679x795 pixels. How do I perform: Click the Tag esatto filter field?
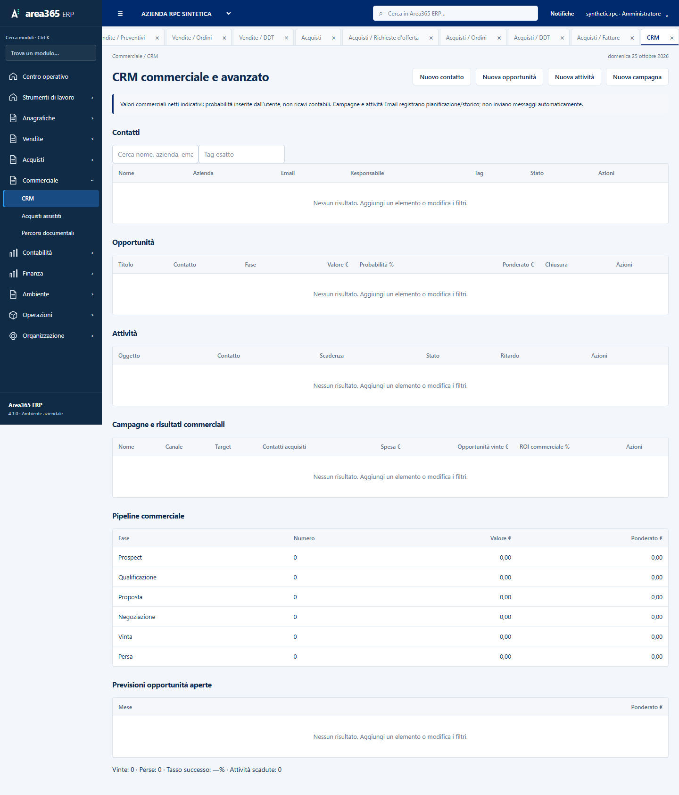[x=241, y=154]
